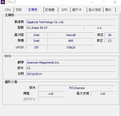Select the LPCIO model IT8620
The height and width of the screenshot is (116, 121).
click(x=71, y=47)
